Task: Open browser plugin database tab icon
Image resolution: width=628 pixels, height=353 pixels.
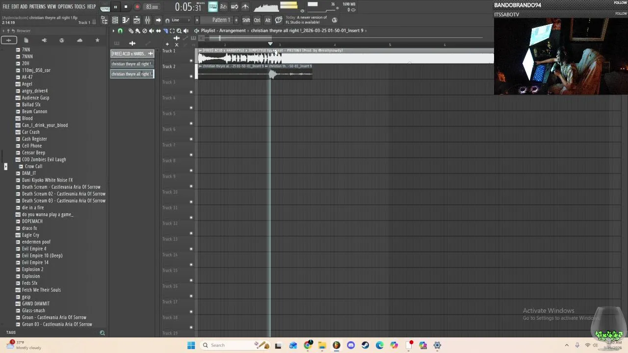Action: pyautogui.click(x=44, y=40)
